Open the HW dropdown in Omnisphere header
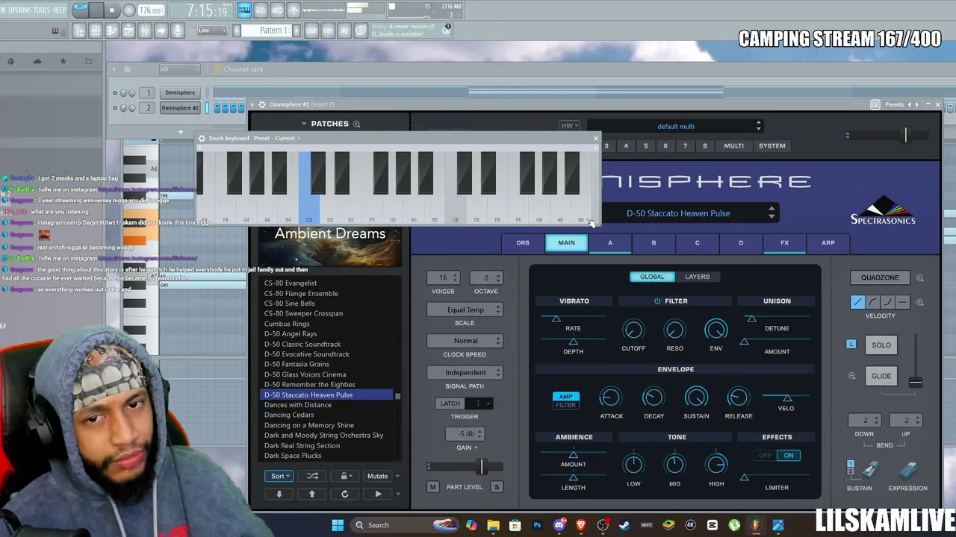 point(570,126)
